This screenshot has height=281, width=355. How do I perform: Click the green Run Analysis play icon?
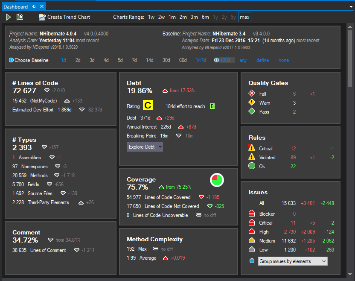tap(9, 17)
